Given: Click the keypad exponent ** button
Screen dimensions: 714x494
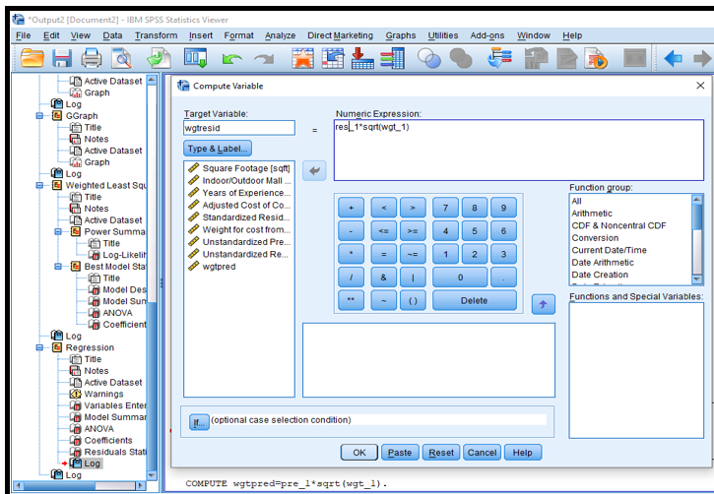Looking at the screenshot, I should click(351, 301).
